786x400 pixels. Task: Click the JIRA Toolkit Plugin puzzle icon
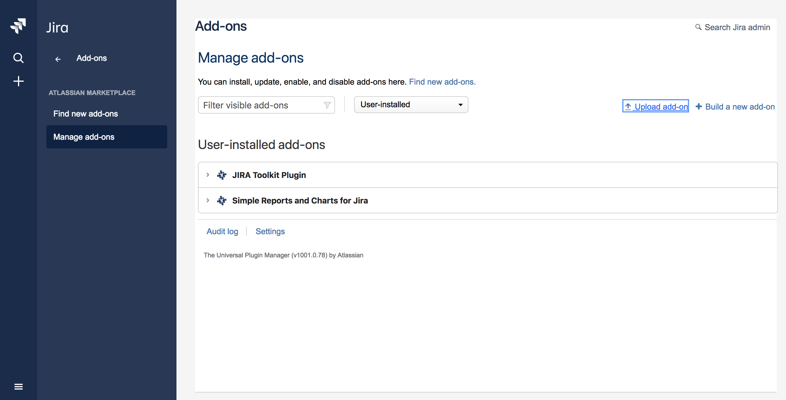click(221, 175)
